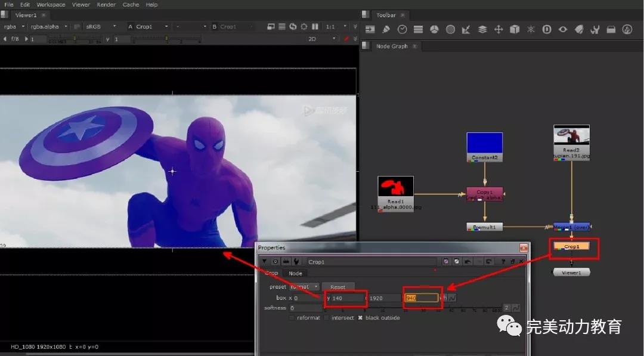Open the Edit menu

[25, 5]
